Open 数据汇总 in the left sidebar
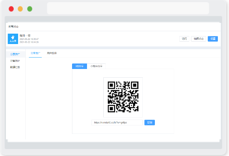Screen dimensions: 229x156 click(15, 67)
